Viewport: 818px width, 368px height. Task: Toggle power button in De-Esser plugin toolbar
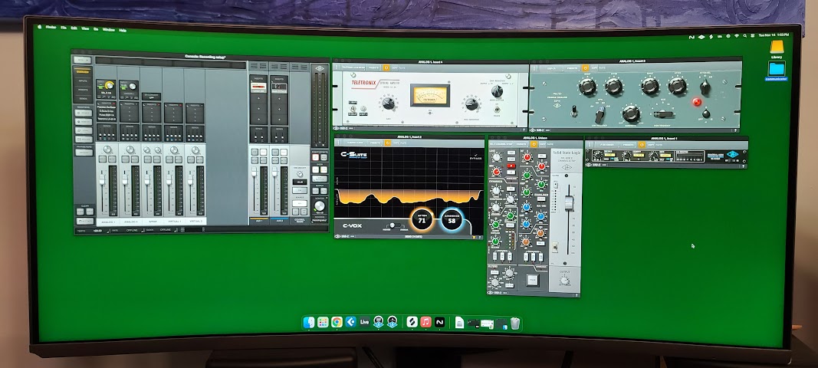click(x=641, y=145)
